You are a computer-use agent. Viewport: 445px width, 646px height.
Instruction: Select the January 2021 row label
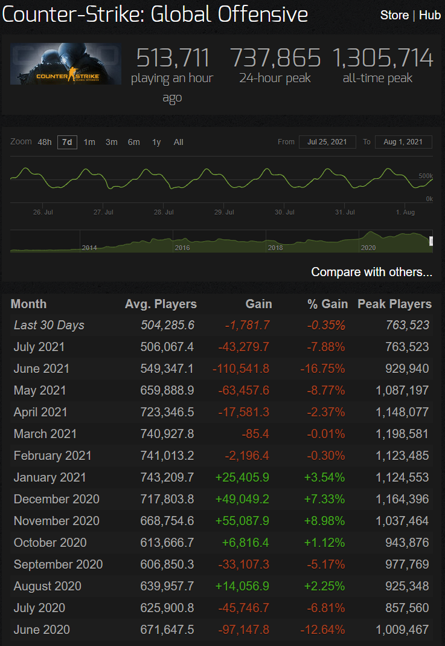click(x=50, y=477)
